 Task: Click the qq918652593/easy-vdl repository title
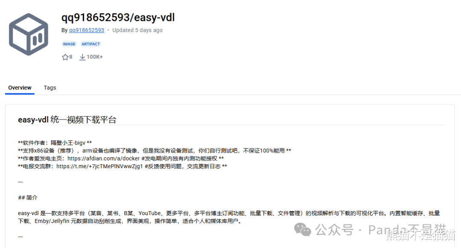pos(118,18)
